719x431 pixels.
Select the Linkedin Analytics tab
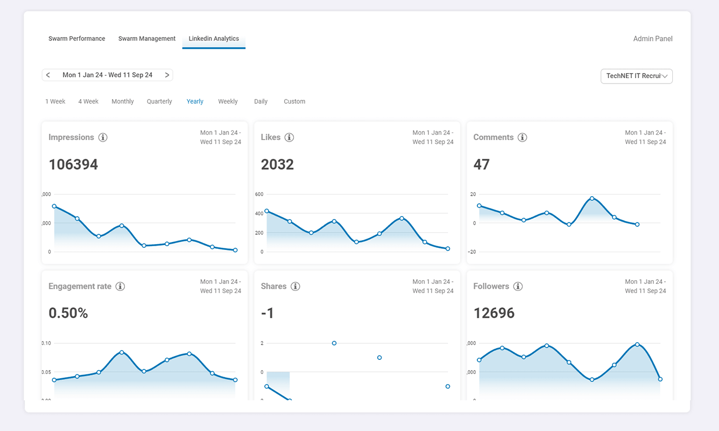click(x=214, y=39)
